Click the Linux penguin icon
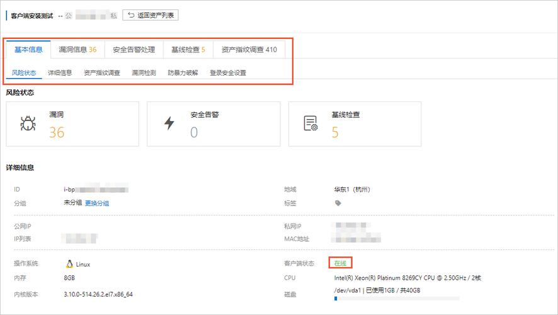 (x=69, y=264)
